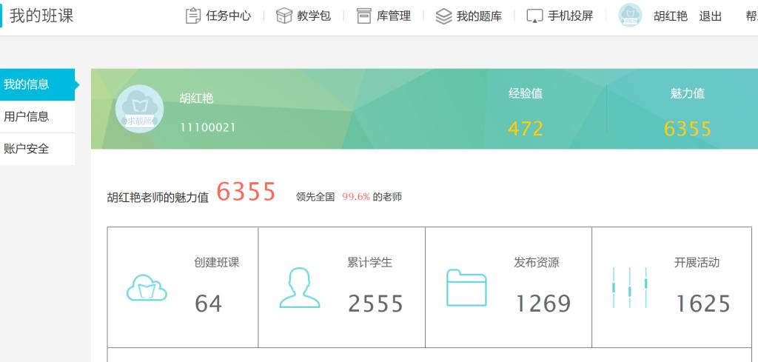The image size is (758, 362).
Task: Click the Mobile Screencast monitor icon
Action: pos(534,16)
